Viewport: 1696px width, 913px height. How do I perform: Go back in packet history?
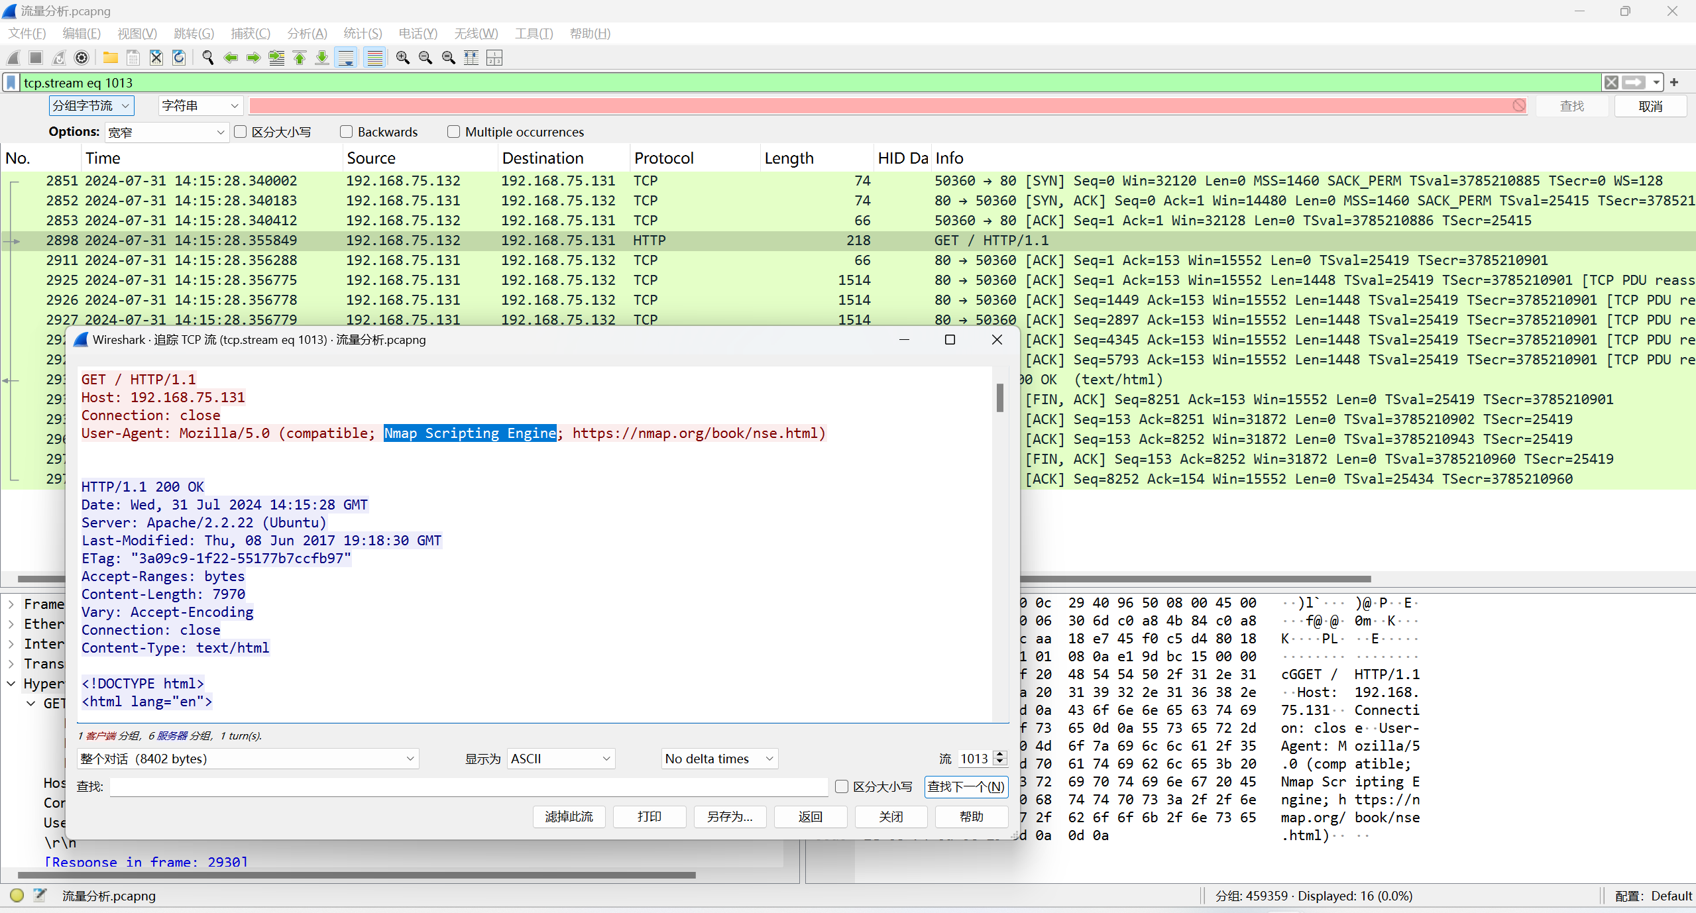[231, 58]
